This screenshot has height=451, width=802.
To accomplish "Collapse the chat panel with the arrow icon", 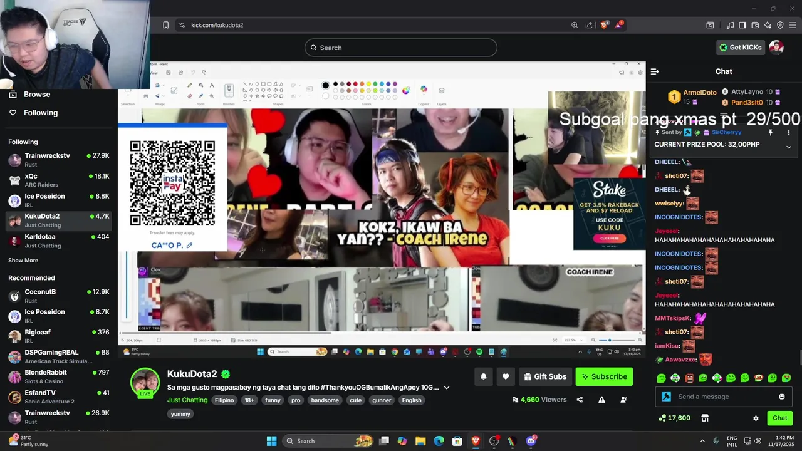I will 655,71.
